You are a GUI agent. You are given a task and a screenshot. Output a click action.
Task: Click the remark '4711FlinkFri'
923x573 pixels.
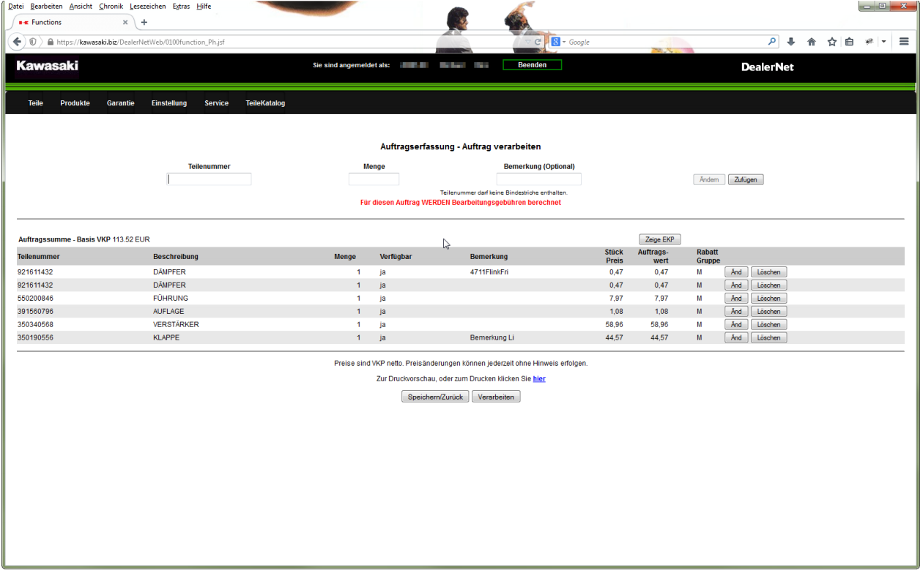[x=489, y=272]
